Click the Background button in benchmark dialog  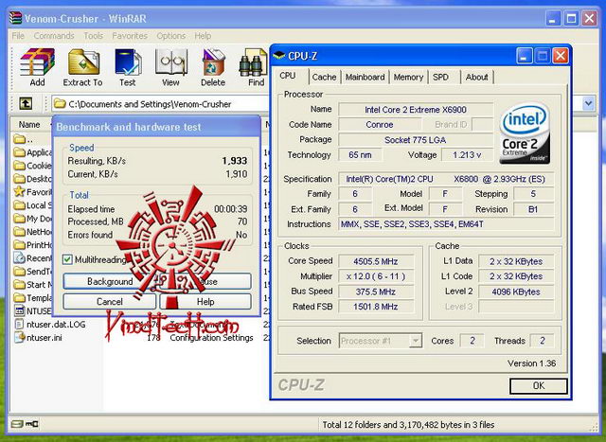(x=110, y=281)
